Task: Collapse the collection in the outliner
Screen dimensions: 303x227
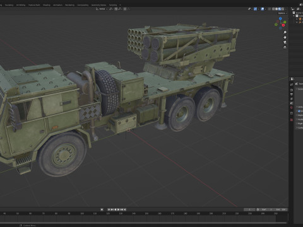Action: tap(294, 16)
